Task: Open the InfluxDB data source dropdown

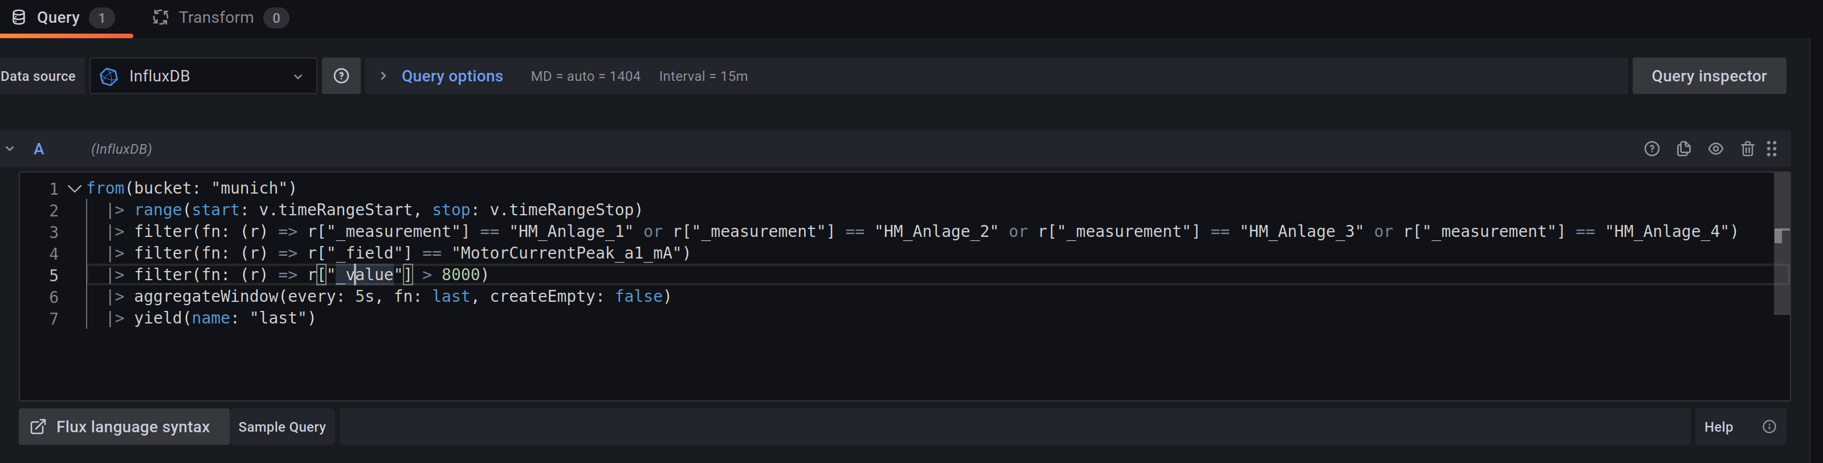Action: [x=203, y=76]
